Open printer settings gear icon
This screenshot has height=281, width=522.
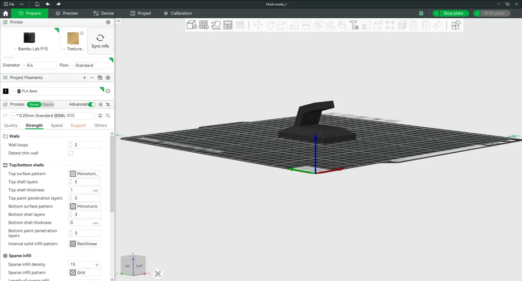(x=108, y=22)
